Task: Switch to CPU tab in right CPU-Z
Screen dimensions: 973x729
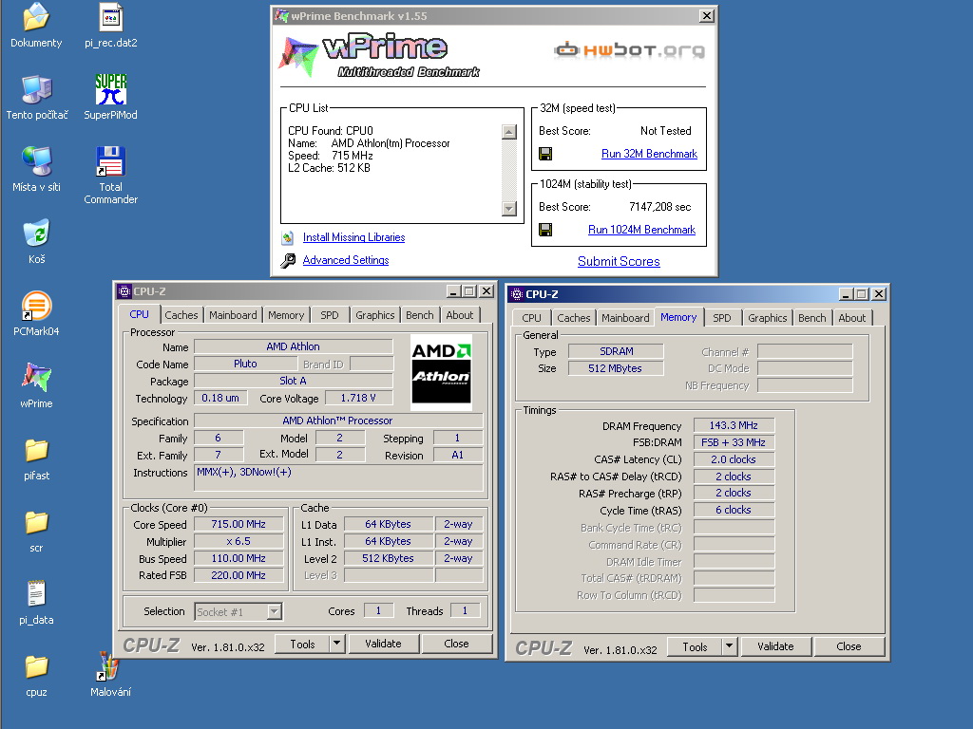Action: click(x=531, y=318)
